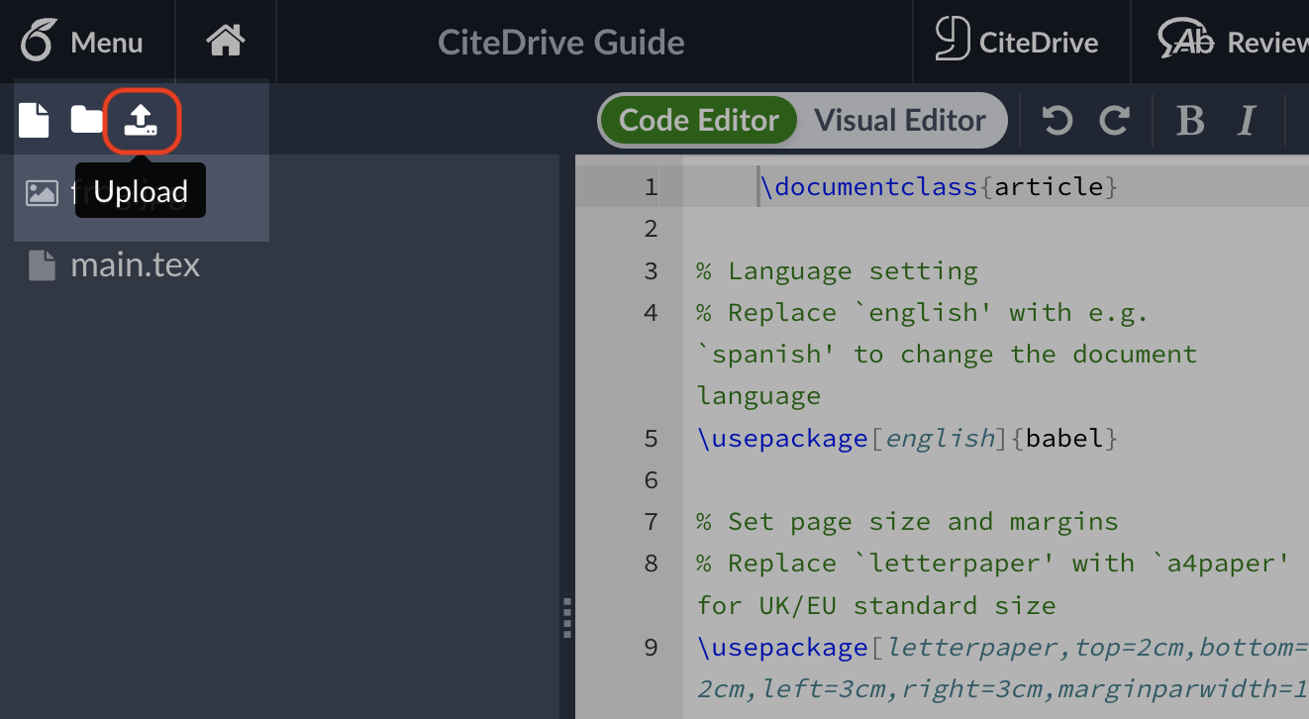Switch to Code Editor mode
Viewport: 1309px width, 719px height.
(698, 121)
